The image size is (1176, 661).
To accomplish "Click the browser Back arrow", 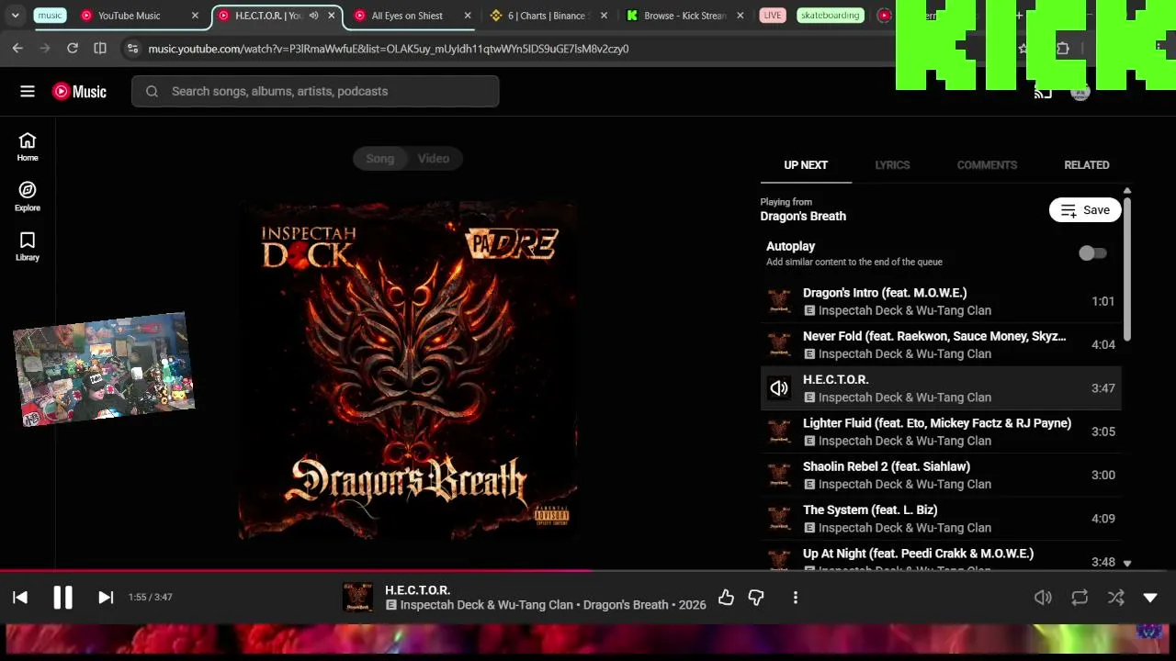I will coord(17,48).
